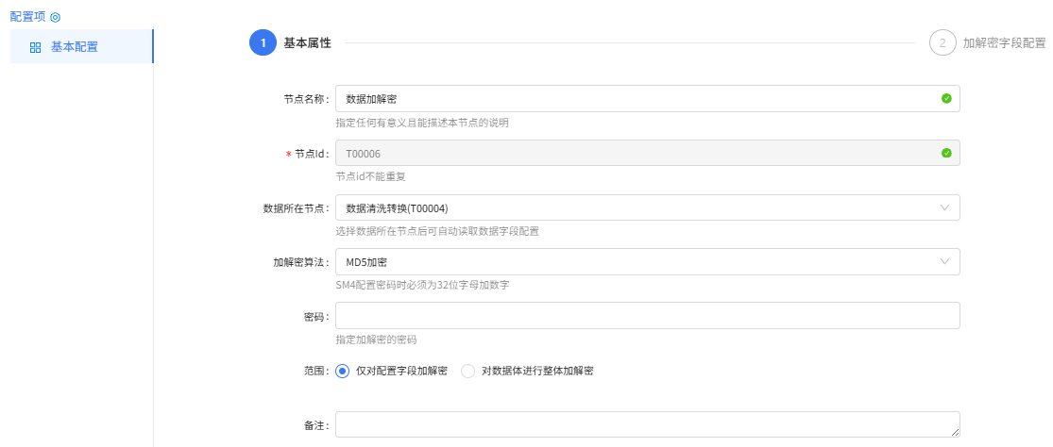Go to the 加解密字段配置 step
Viewport: 1053px width, 447px height.
(1004, 43)
